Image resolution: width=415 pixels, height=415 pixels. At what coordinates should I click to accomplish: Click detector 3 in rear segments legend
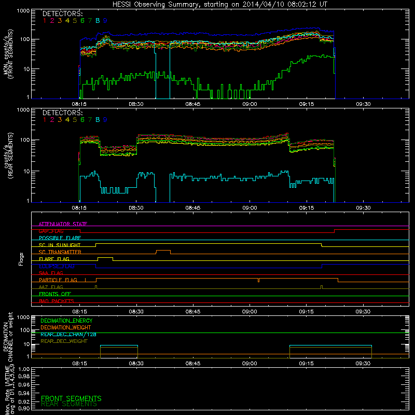pyautogui.click(x=60, y=120)
